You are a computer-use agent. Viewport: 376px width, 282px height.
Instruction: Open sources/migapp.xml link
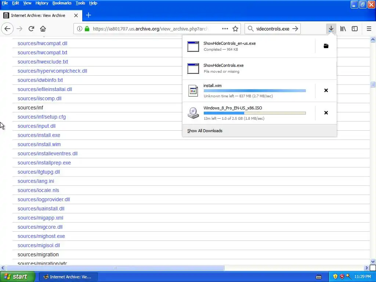tap(40, 218)
